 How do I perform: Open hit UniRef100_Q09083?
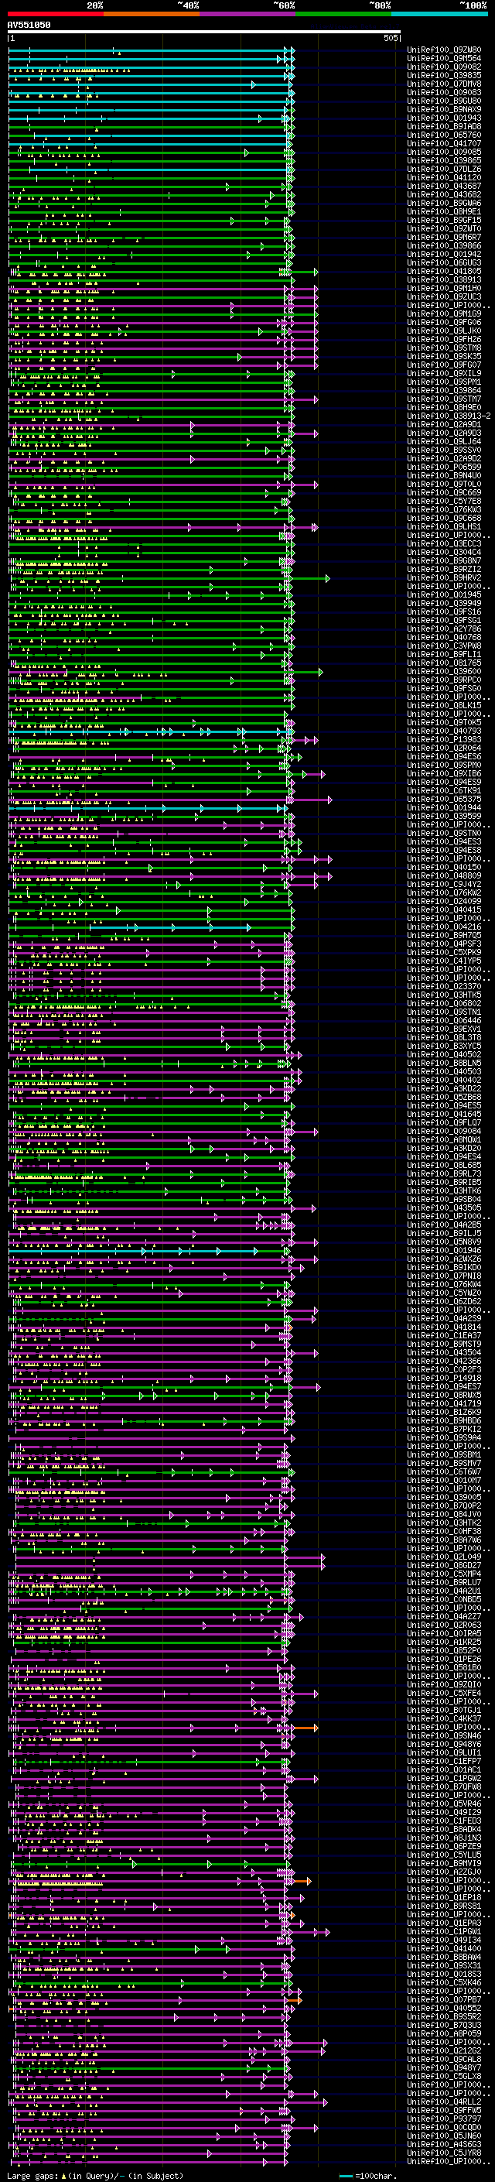(x=444, y=92)
